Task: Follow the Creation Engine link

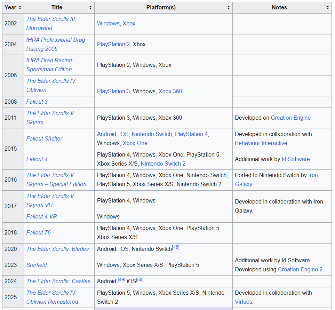Action: click(x=290, y=118)
